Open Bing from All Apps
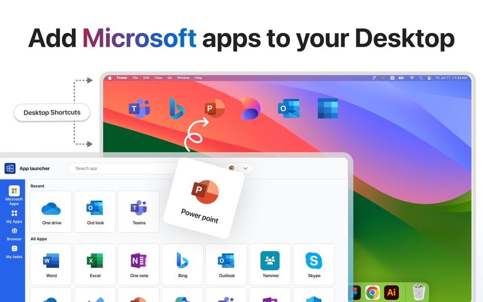 point(183,264)
